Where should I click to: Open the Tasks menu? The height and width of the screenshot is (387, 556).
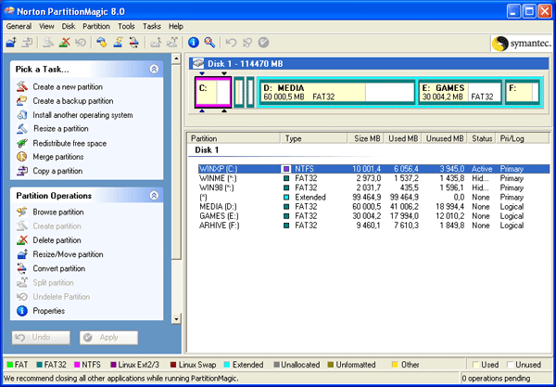tap(152, 26)
